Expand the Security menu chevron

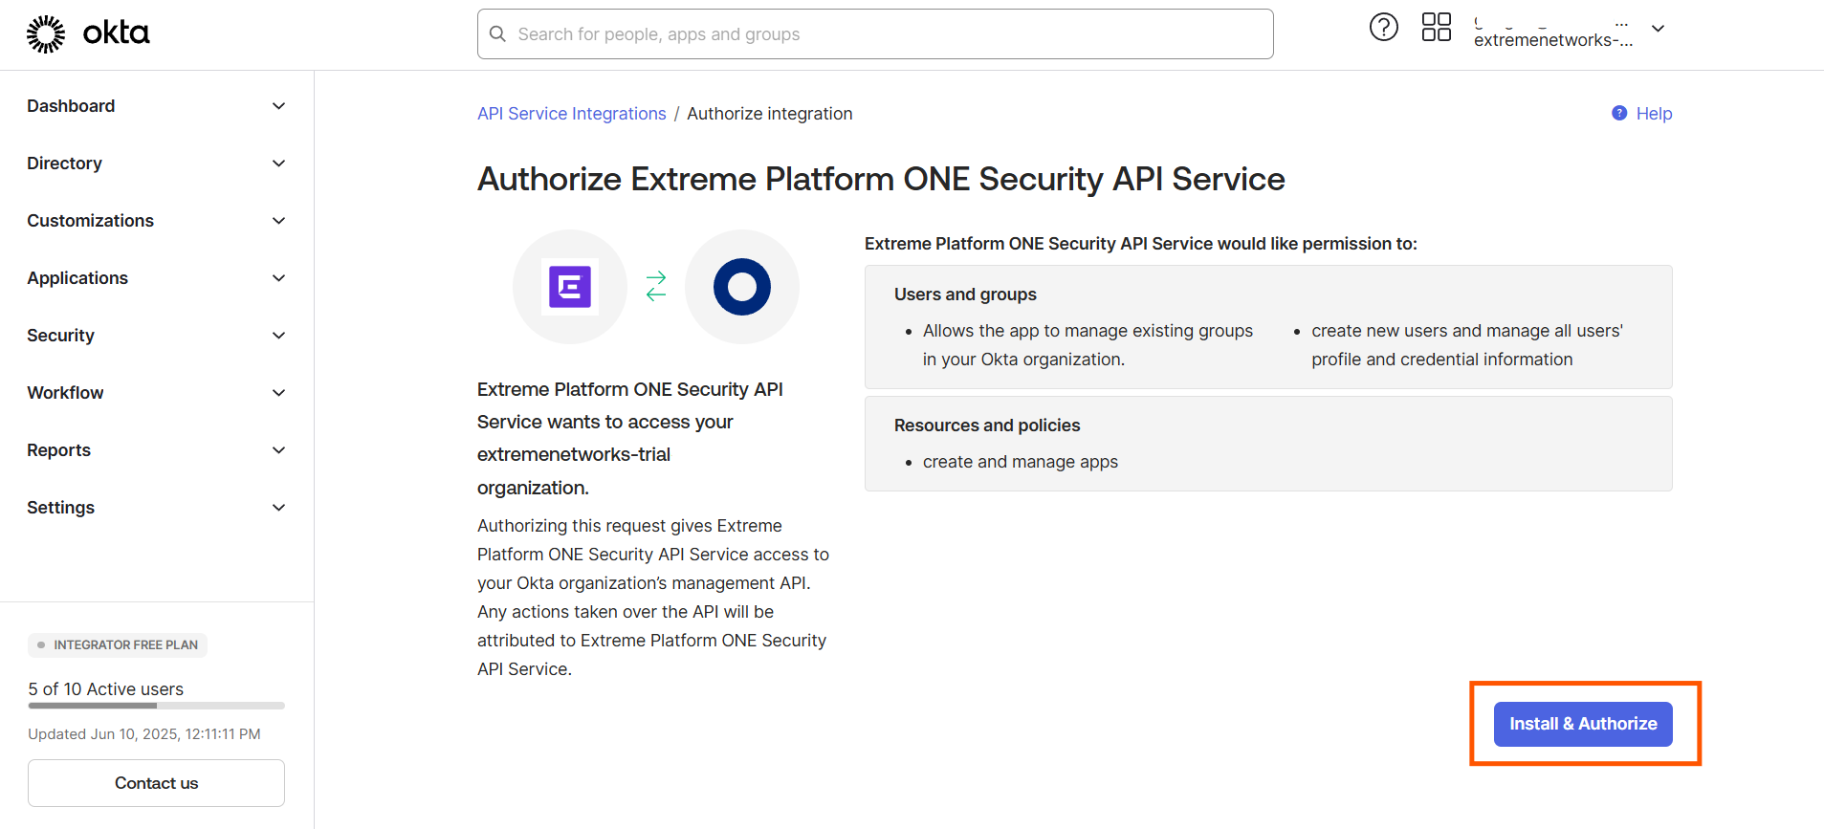(278, 336)
